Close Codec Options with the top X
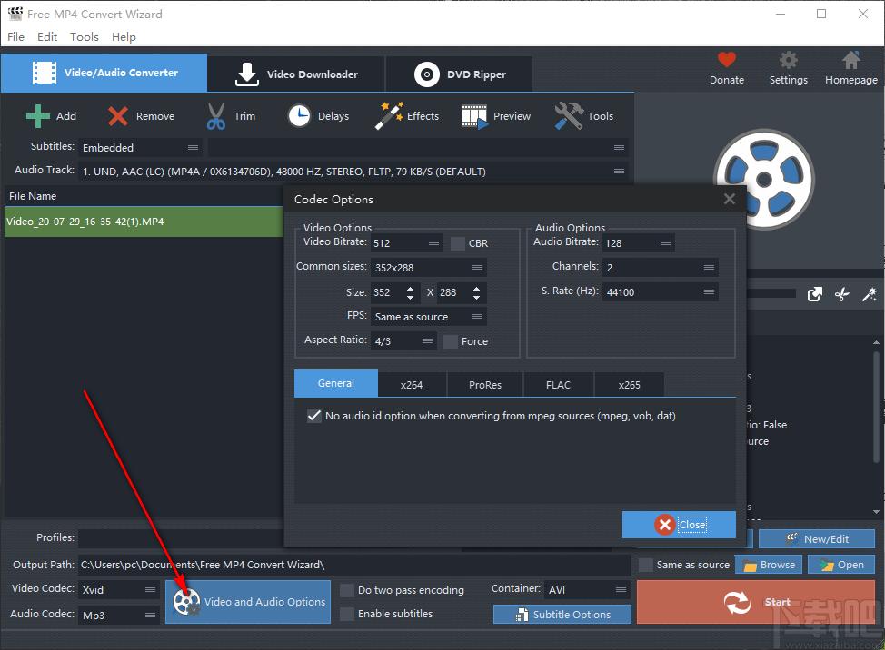The image size is (885, 650). pos(730,199)
